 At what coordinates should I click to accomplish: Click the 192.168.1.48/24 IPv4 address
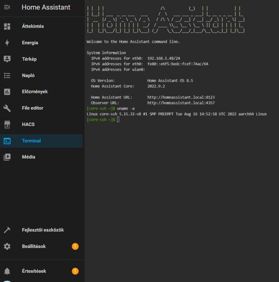click(164, 58)
